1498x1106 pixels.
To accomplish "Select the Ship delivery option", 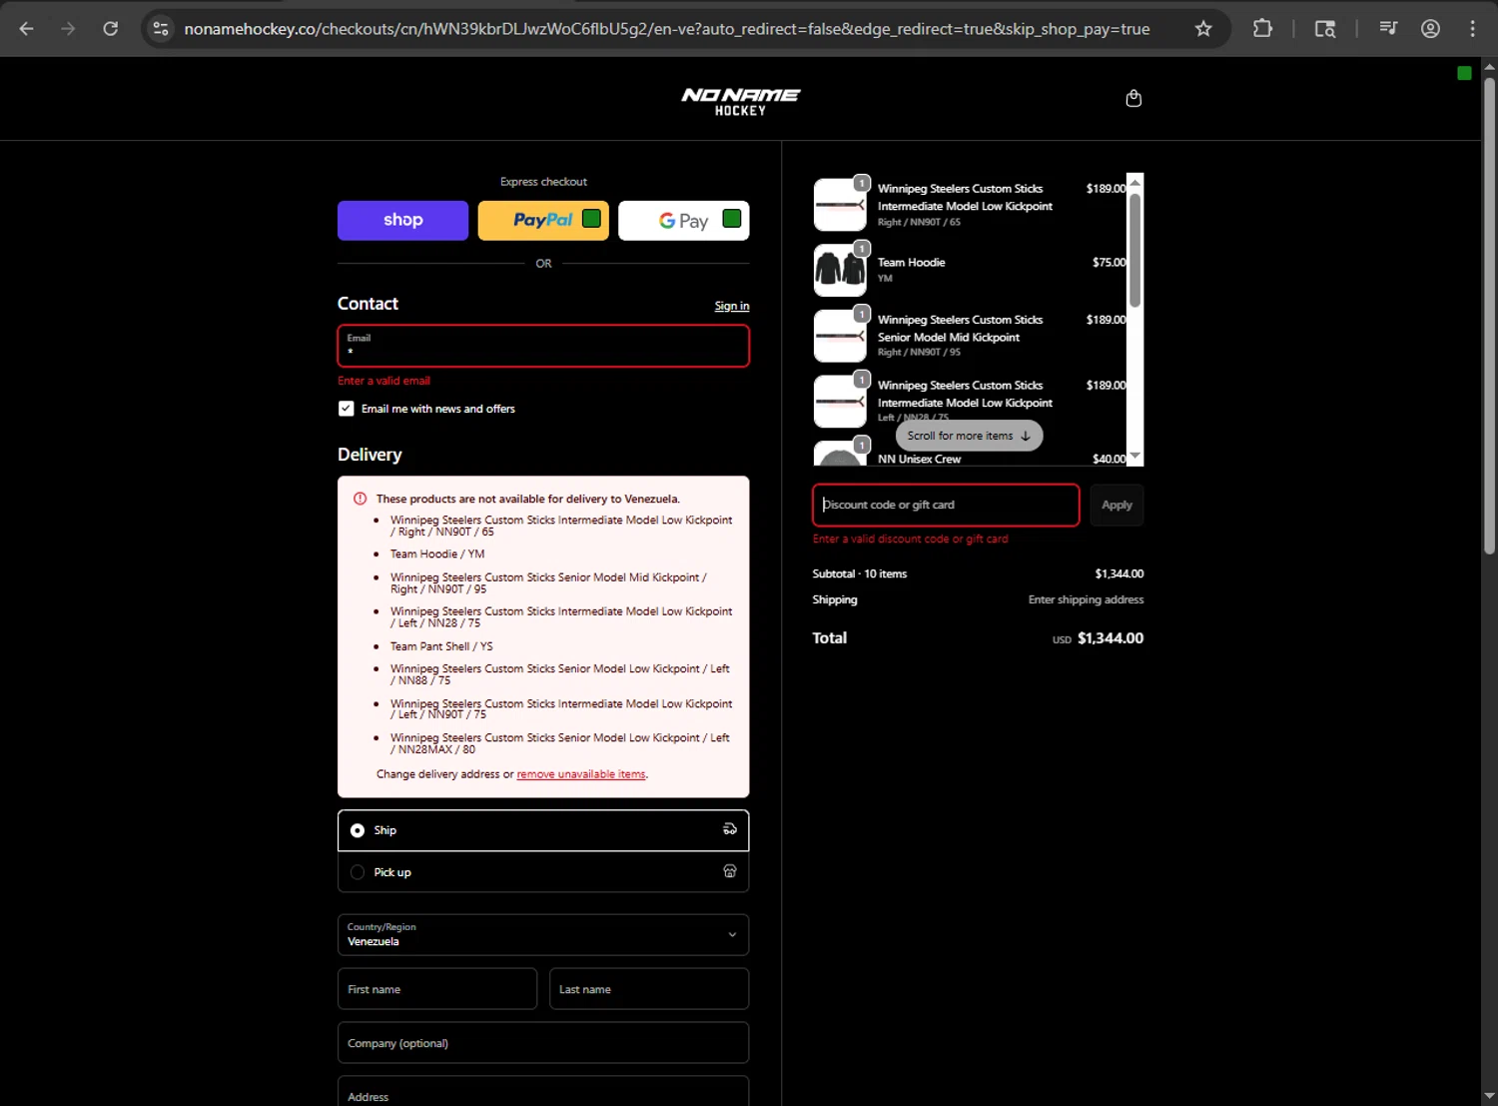I will coord(543,830).
